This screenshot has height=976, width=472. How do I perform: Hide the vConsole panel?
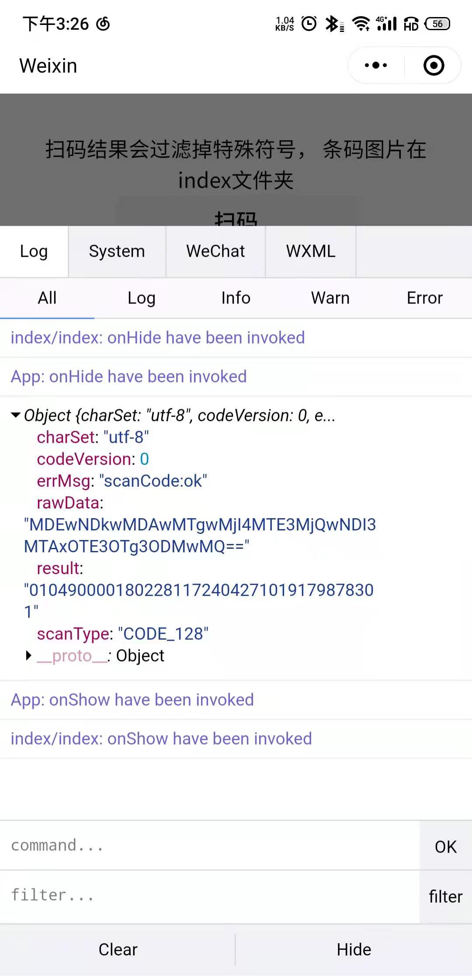[354, 949]
